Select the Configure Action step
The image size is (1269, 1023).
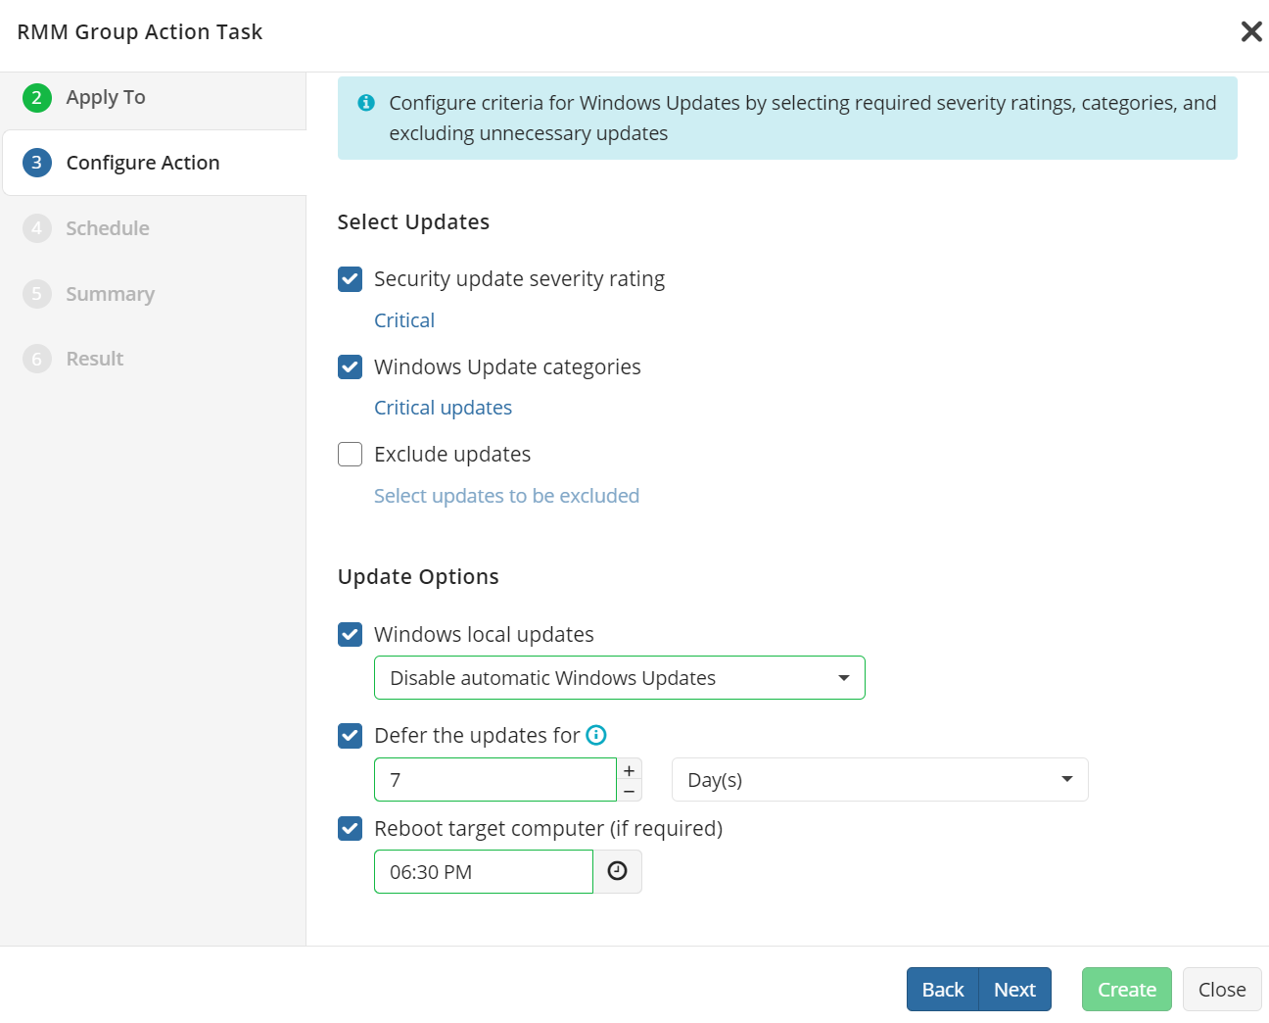pos(142,163)
